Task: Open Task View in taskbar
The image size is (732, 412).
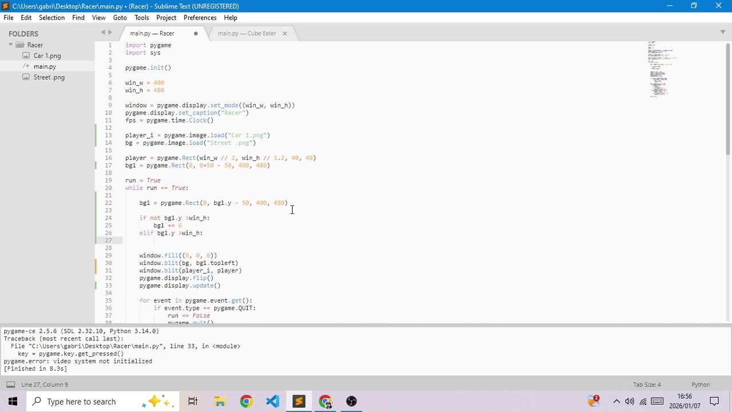Action: [193, 401]
